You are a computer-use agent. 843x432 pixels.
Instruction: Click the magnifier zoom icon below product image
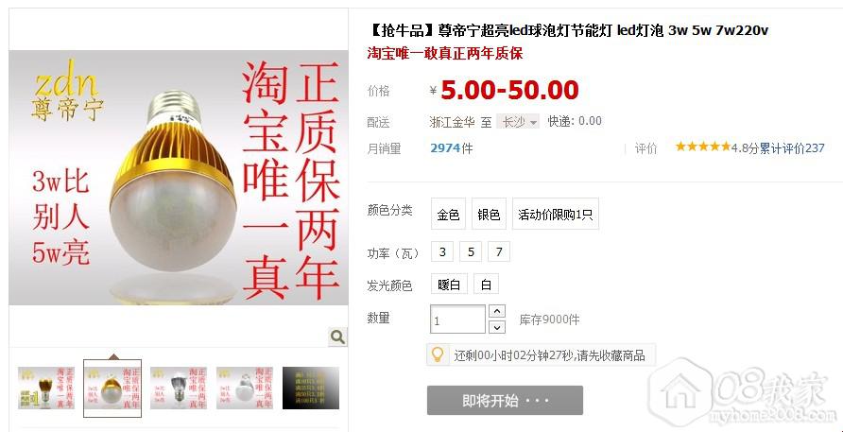(337, 337)
